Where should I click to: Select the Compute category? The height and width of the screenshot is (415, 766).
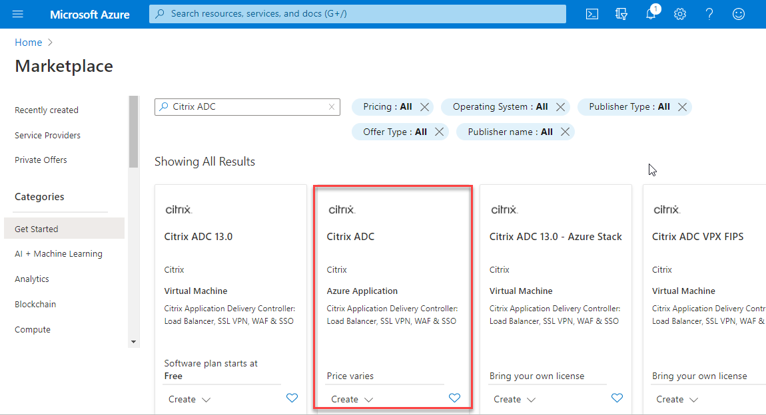pos(32,330)
